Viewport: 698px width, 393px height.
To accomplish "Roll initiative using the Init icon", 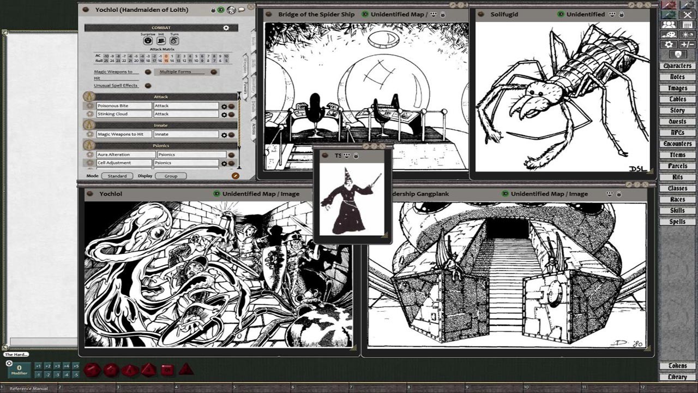I will [161, 40].
